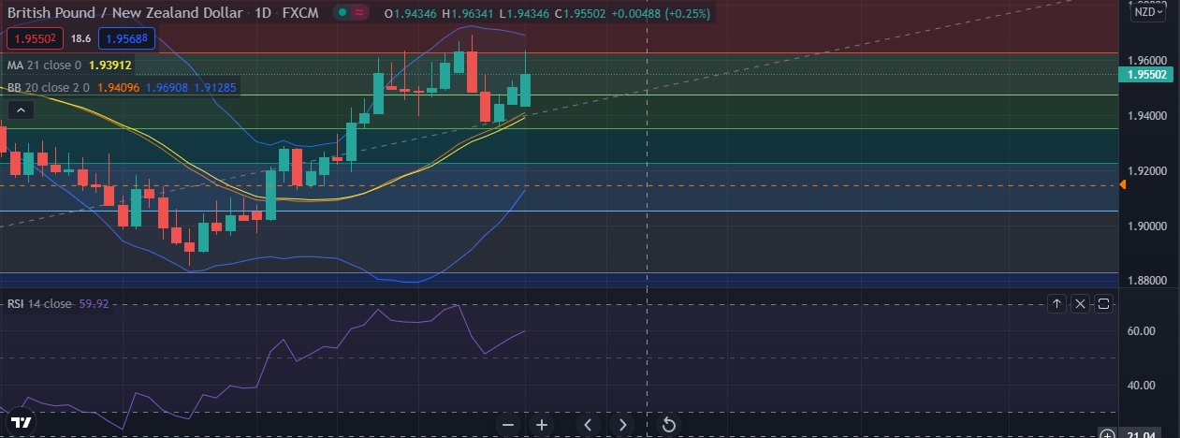Reset the chart view
This screenshot has height=438, width=1180.
point(669,425)
